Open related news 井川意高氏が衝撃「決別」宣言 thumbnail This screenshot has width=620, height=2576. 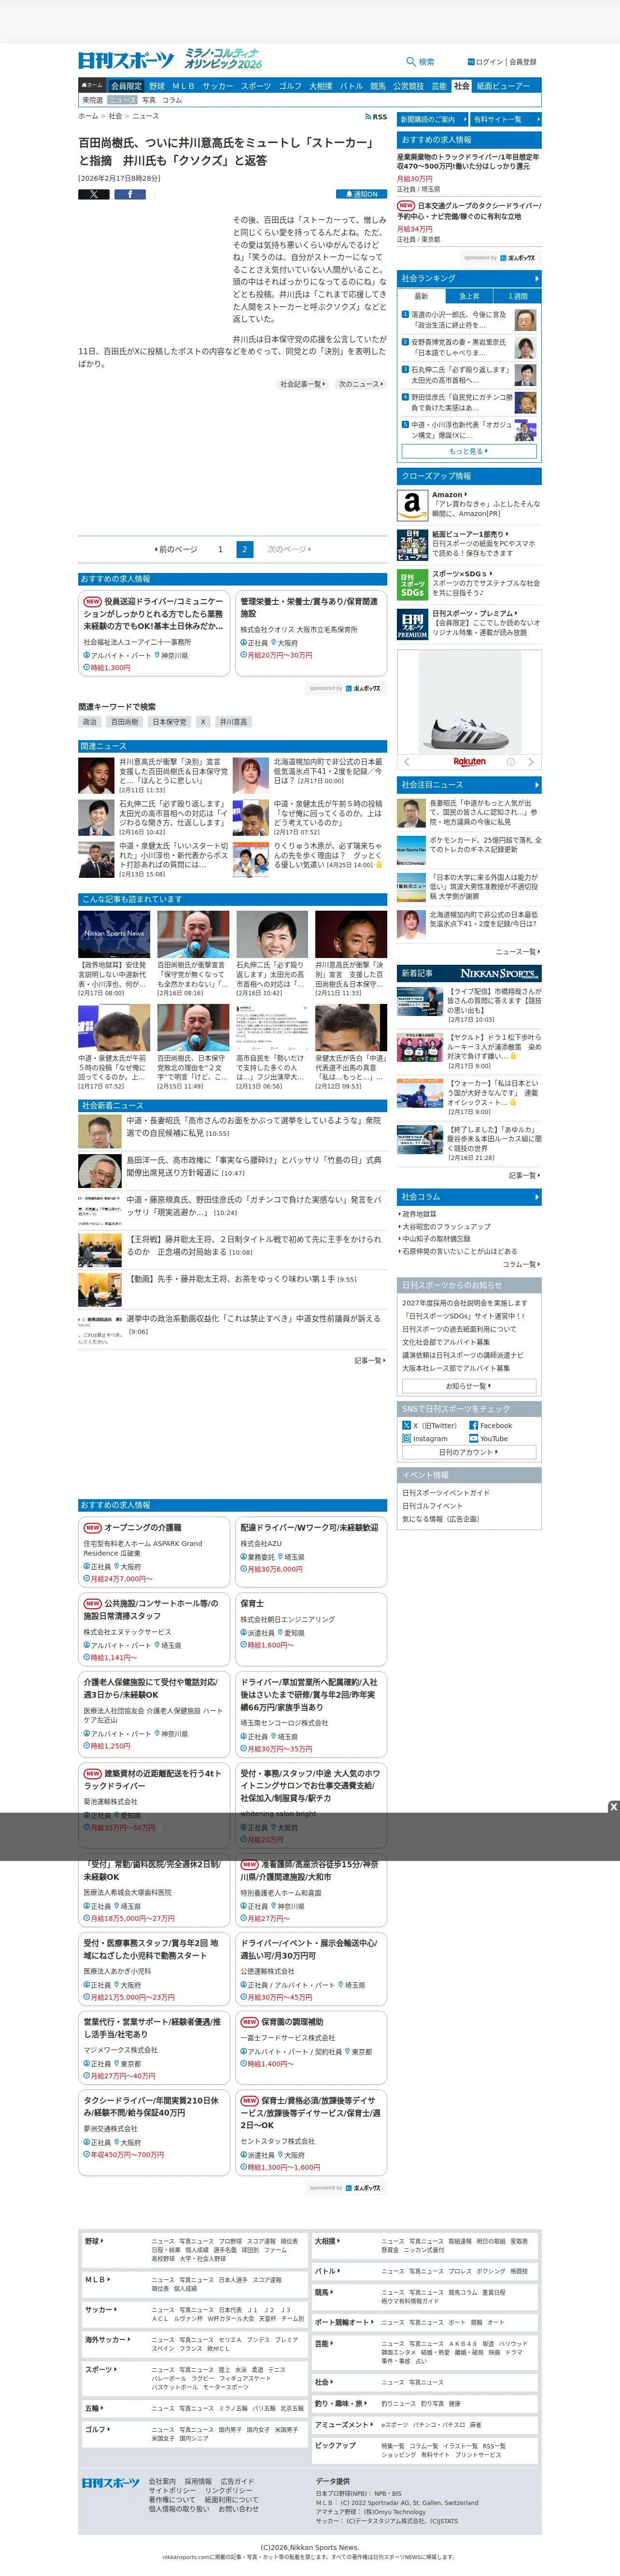coord(96,775)
